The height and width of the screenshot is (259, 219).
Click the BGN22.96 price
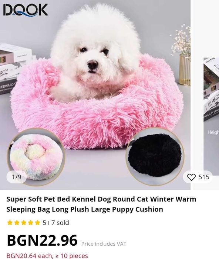click(42, 240)
